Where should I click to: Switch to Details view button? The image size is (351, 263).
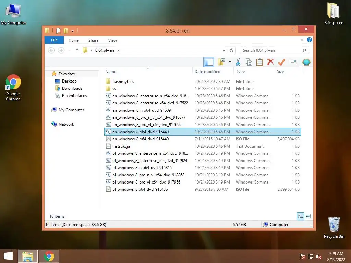pos(300,216)
